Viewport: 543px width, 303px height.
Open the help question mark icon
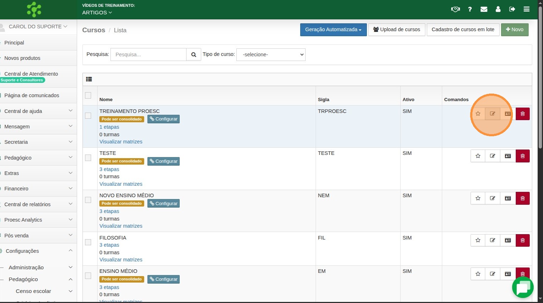tap(470, 9)
